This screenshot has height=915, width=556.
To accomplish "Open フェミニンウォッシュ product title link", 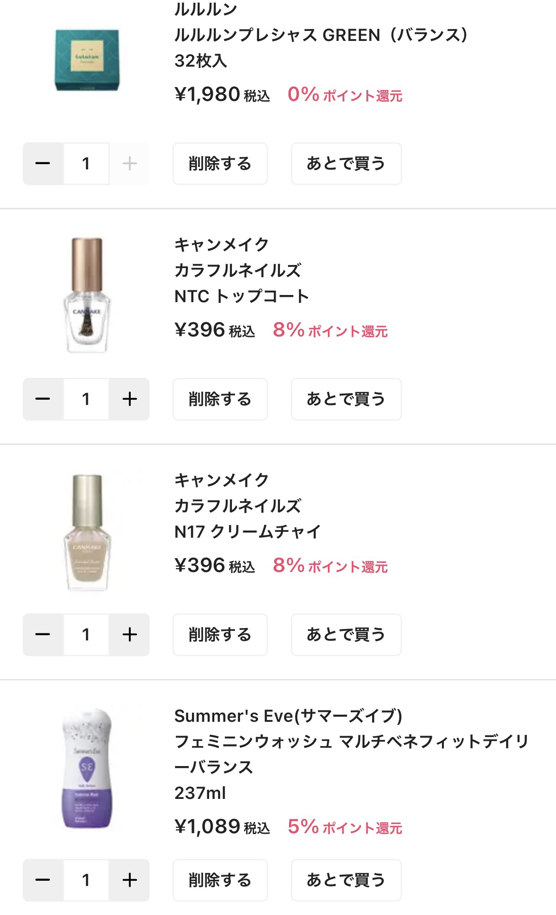I will tap(352, 742).
